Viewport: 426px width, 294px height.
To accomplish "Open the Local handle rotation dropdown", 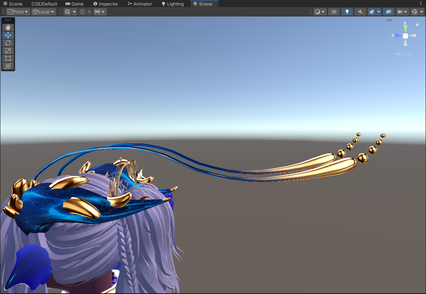I will pos(44,12).
